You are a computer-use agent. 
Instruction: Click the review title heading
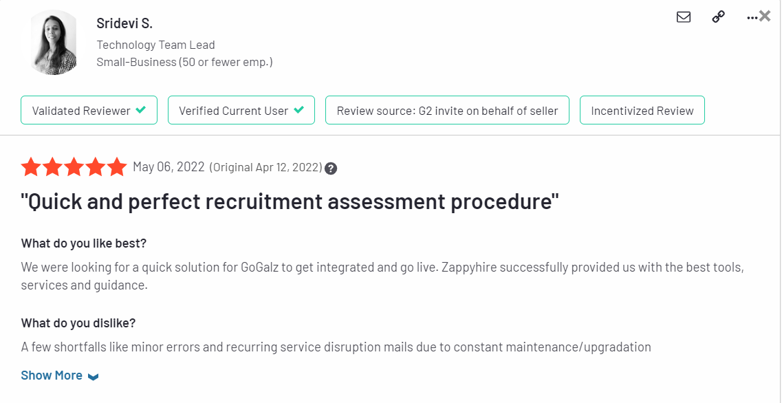(290, 202)
